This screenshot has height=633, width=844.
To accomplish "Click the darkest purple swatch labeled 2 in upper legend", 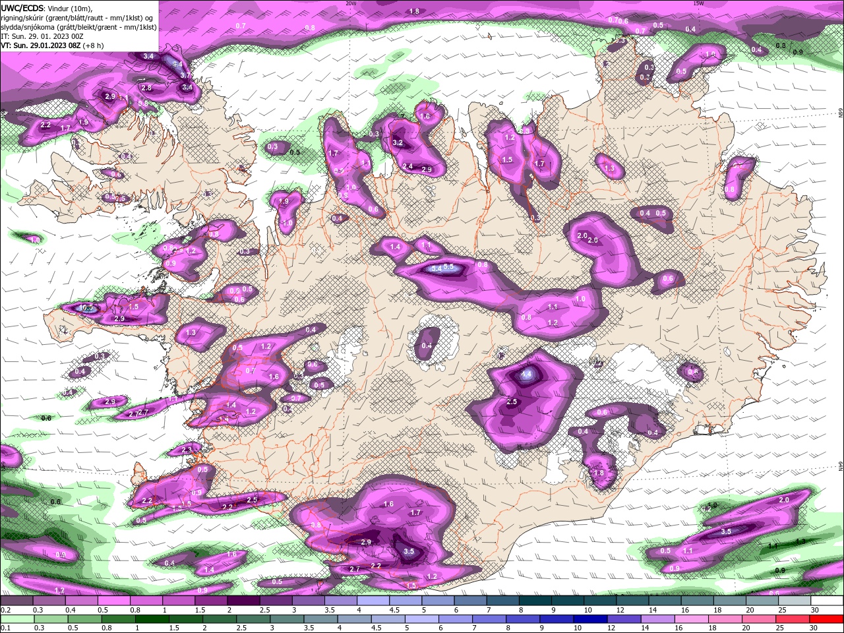I will coord(243,601).
